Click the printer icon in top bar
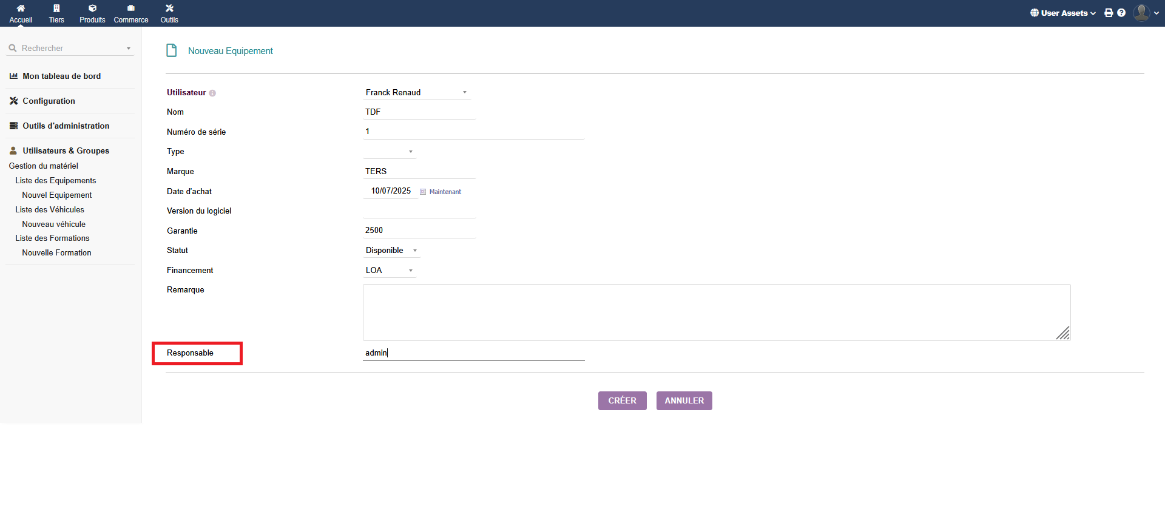This screenshot has width=1165, height=520. (x=1109, y=13)
